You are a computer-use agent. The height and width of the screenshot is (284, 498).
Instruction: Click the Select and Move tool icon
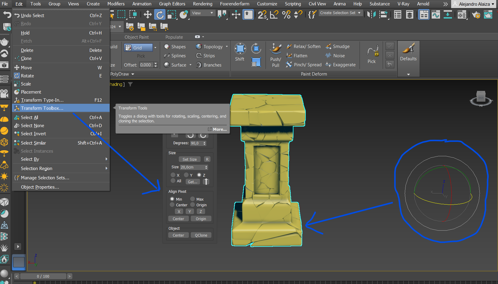pos(147,14)
